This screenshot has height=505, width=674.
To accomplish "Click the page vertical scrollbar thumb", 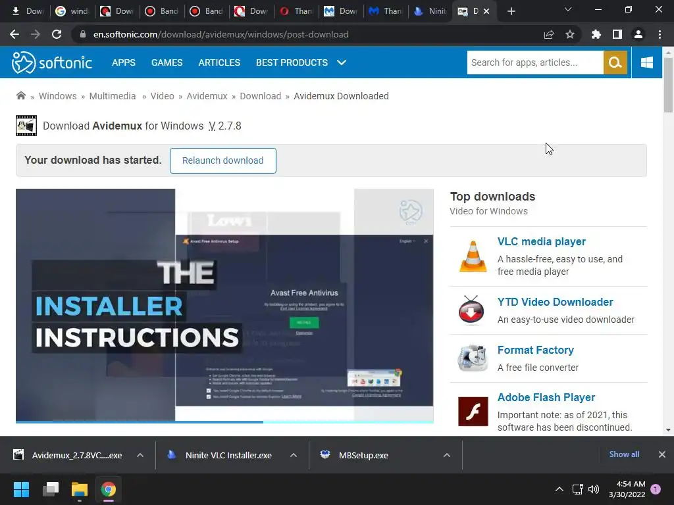I will tap(668, 85).
